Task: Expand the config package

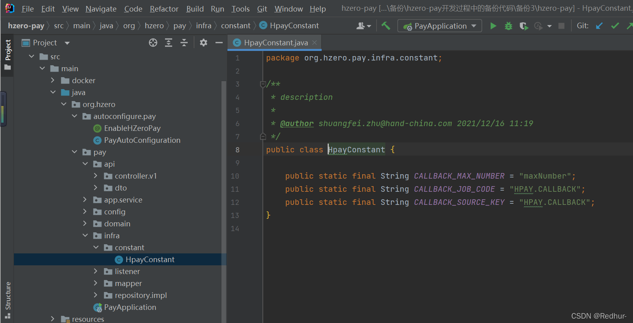Action: (x=85, y=212)
